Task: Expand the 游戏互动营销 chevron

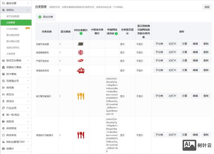Action: coord(28,60)
